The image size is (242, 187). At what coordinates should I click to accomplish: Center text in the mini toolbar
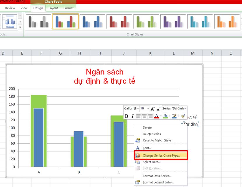[144, 116]
